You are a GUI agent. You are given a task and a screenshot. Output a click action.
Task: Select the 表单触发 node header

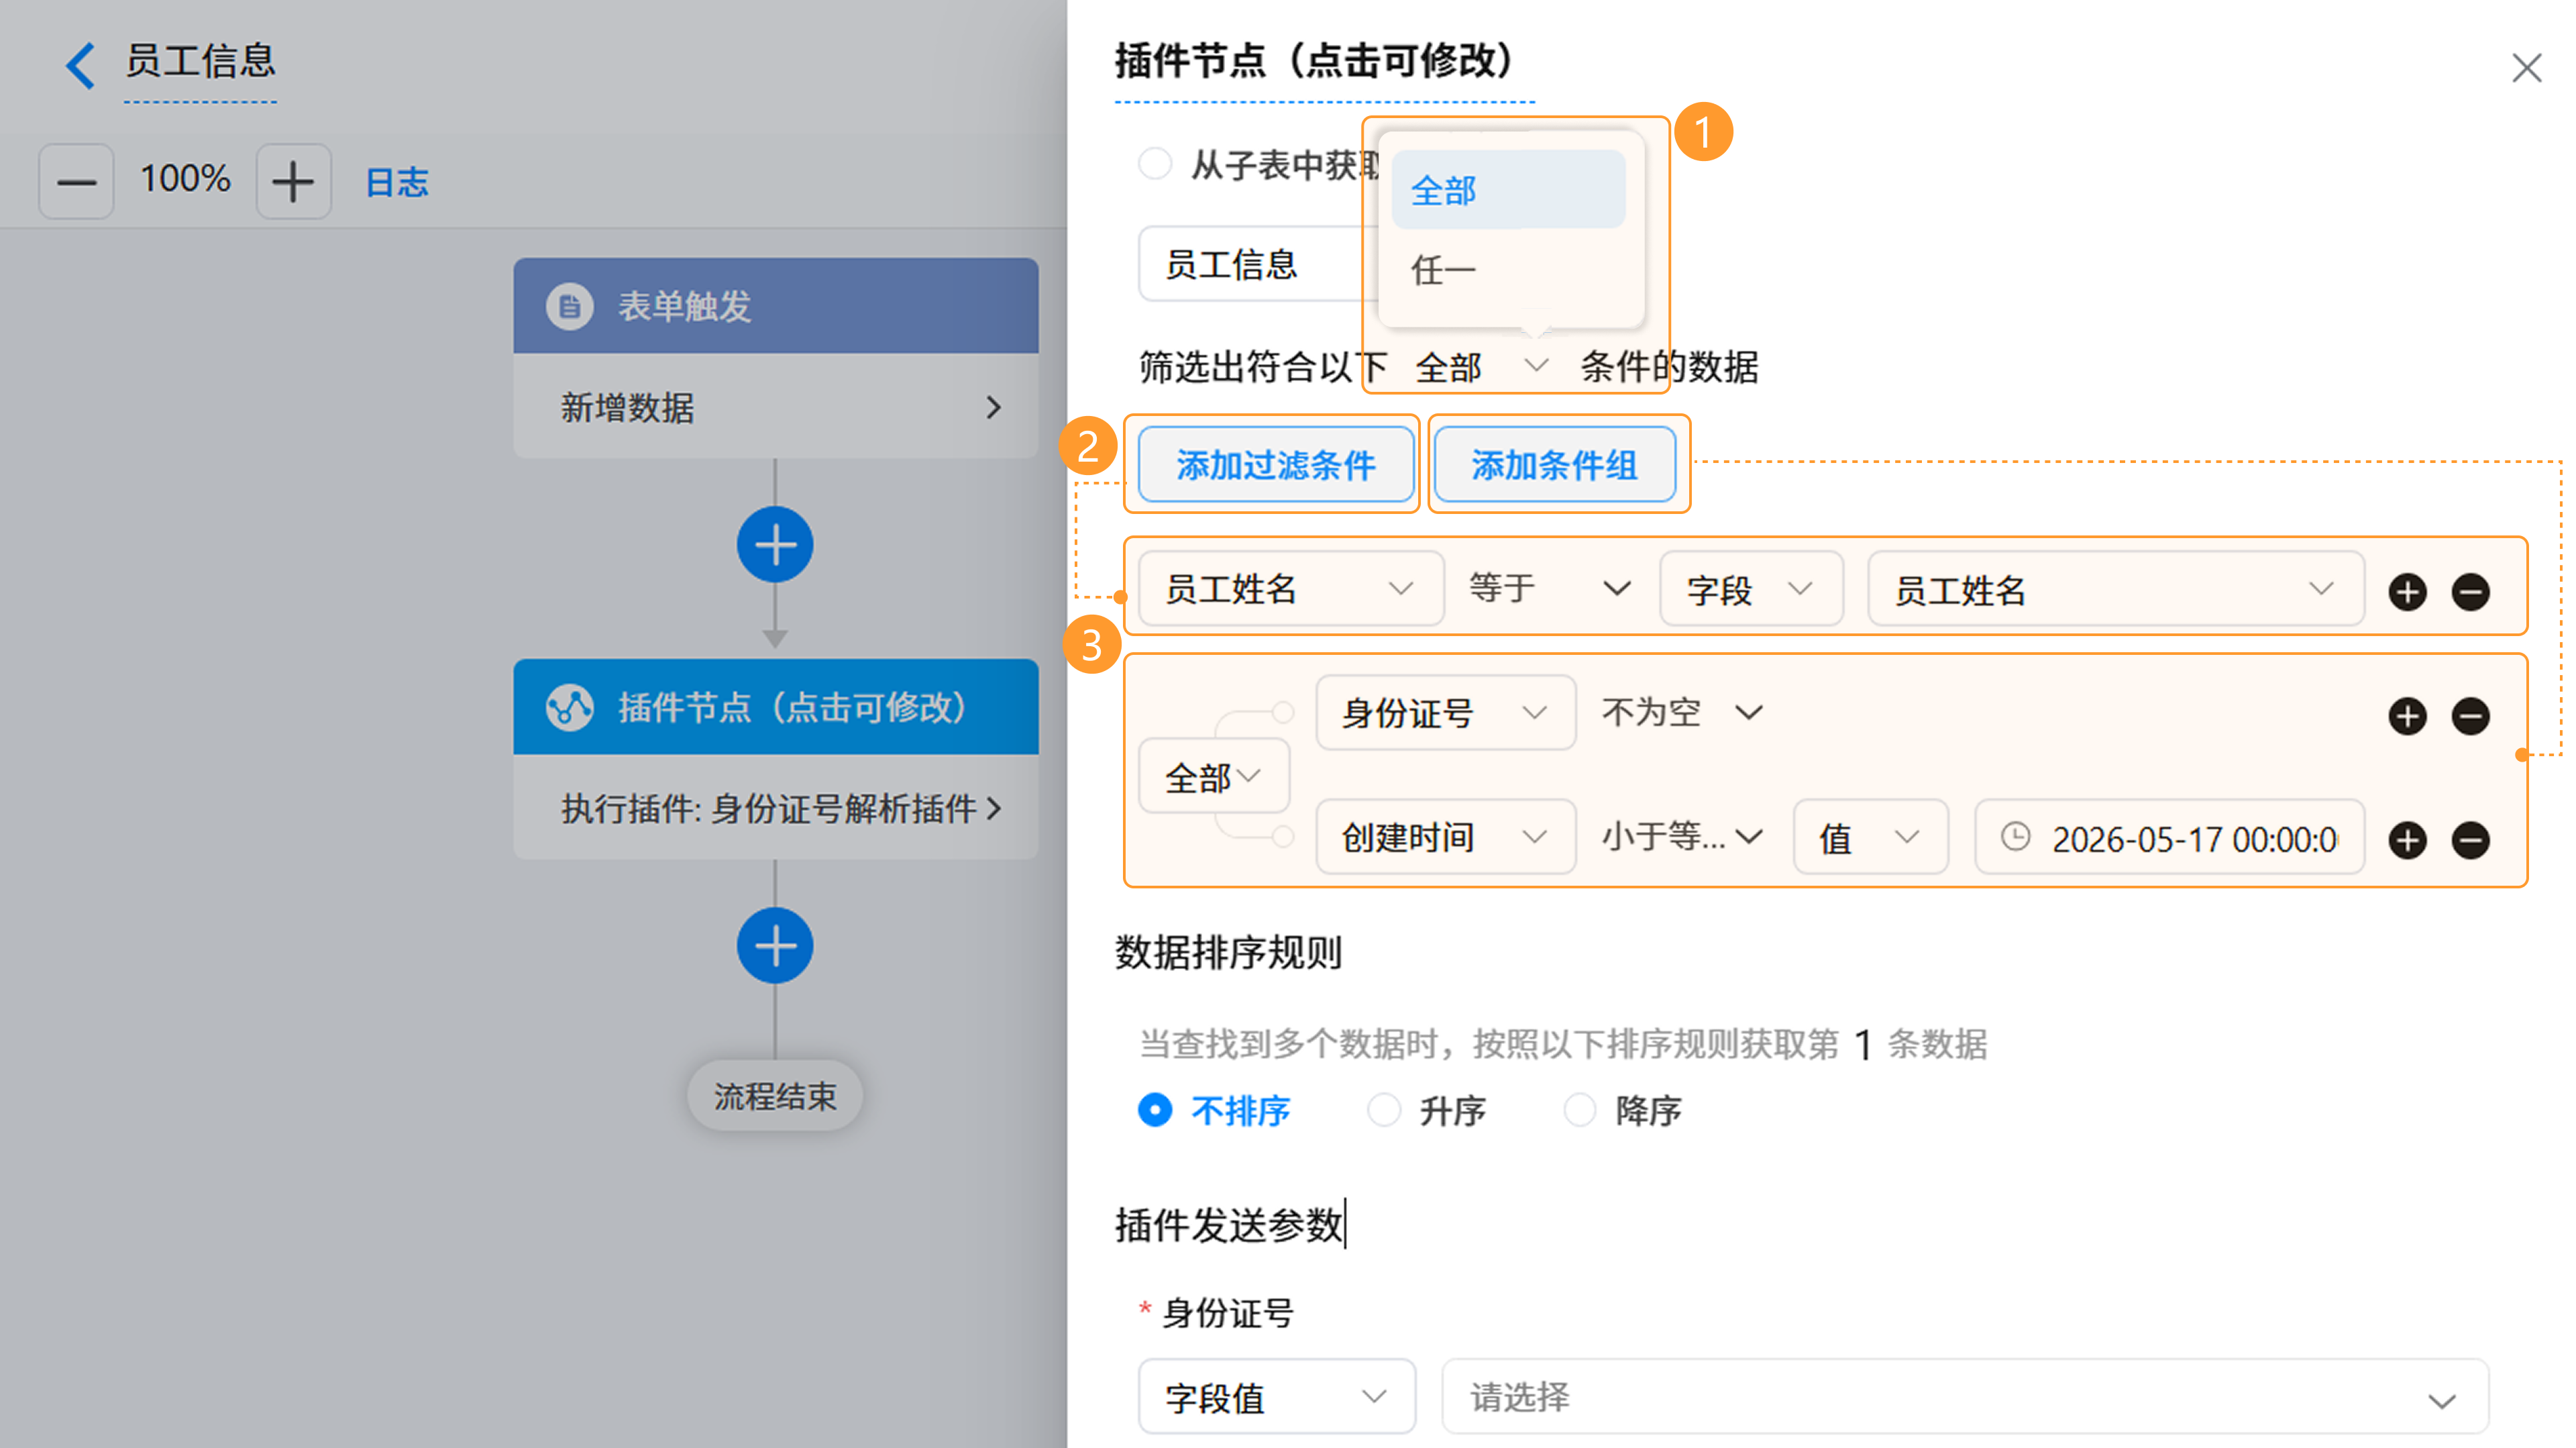775,306
